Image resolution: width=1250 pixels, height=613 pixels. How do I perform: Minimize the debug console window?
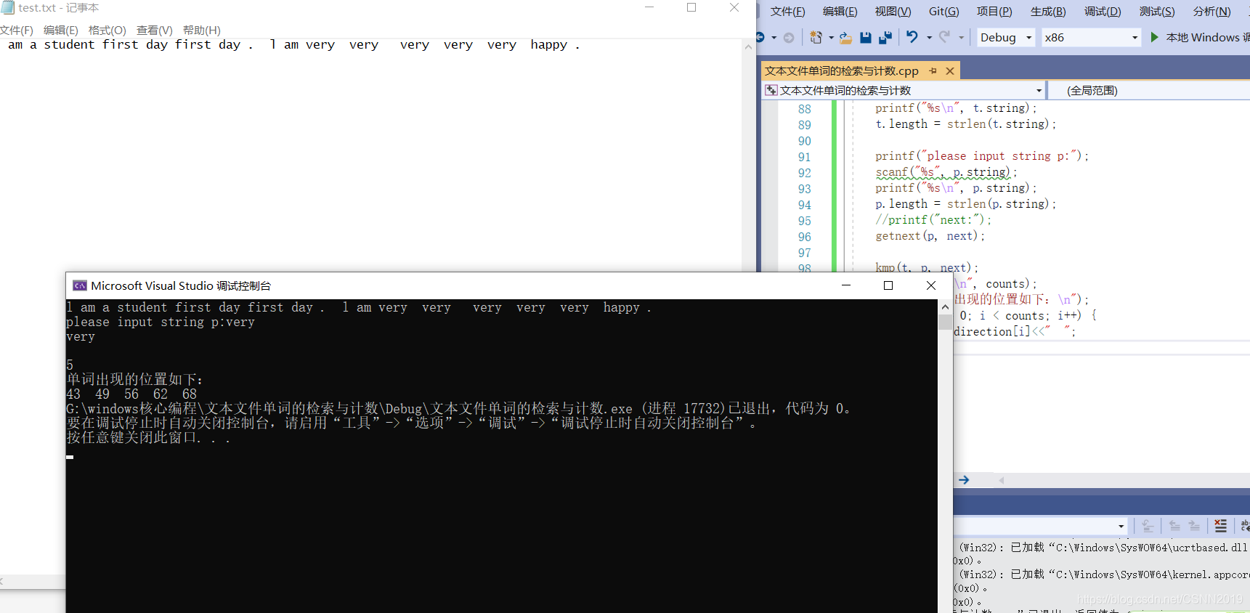(846, 285)
